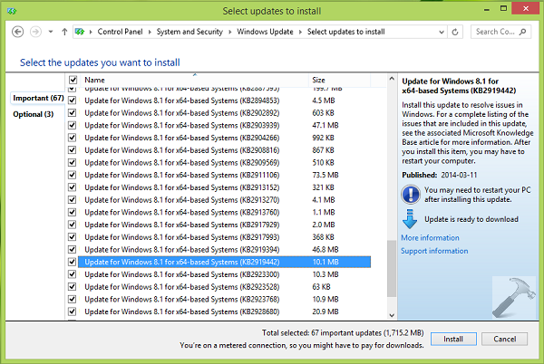Uncheck update KB2909569
This screenshot has height=364, width=544.
coord(73,163)
